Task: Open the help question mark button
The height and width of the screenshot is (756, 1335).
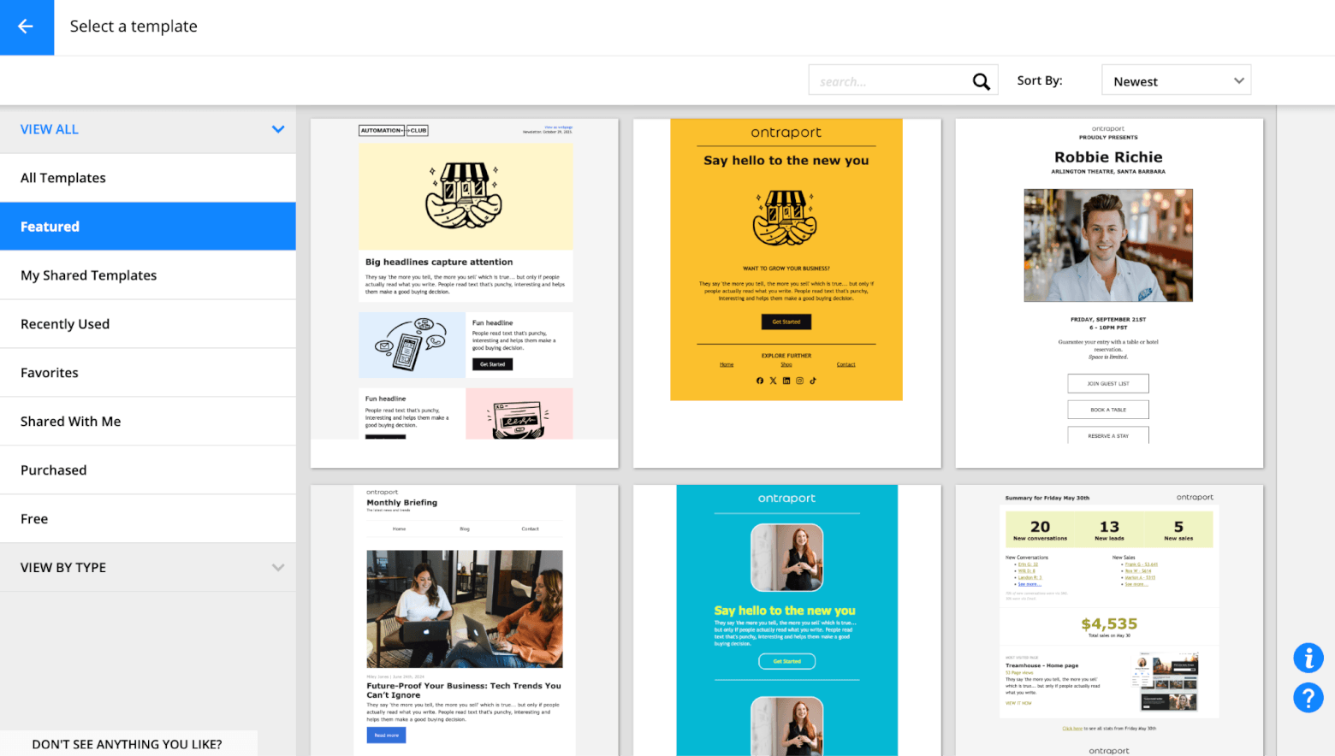Action: click(1308, 698)
